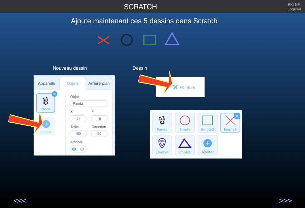Click the Y coordinate field showing -8
Screen dimensions: 305x208
[x=99, y=119]
